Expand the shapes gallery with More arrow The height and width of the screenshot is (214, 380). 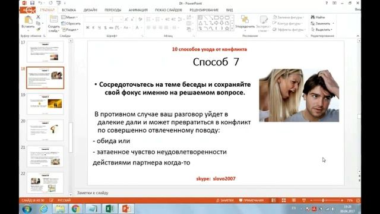click(232, 29)
